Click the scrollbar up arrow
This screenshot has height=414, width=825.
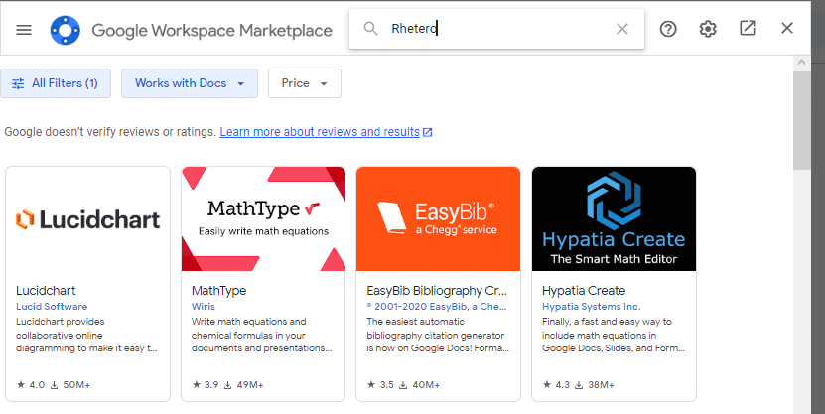click(x=801, y=63)
